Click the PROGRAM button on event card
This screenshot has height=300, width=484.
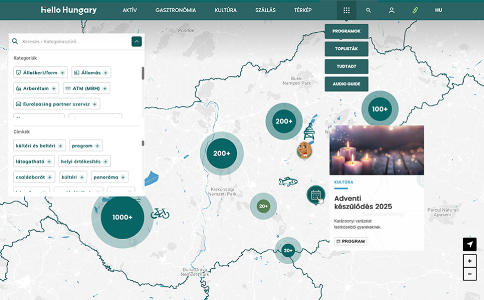tap(350, 241)
